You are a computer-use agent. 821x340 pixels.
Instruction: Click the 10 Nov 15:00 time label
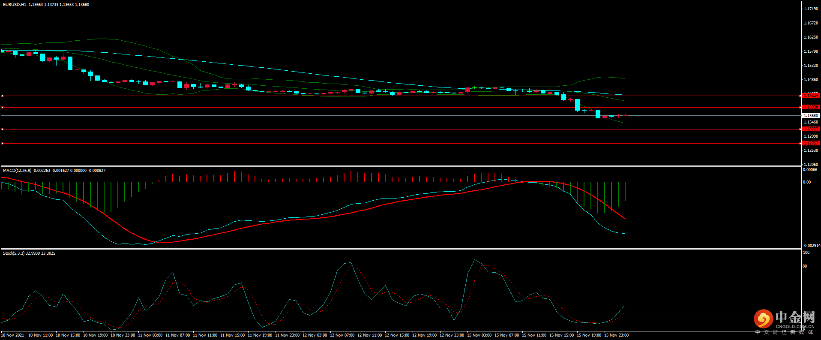pos(68,335)
